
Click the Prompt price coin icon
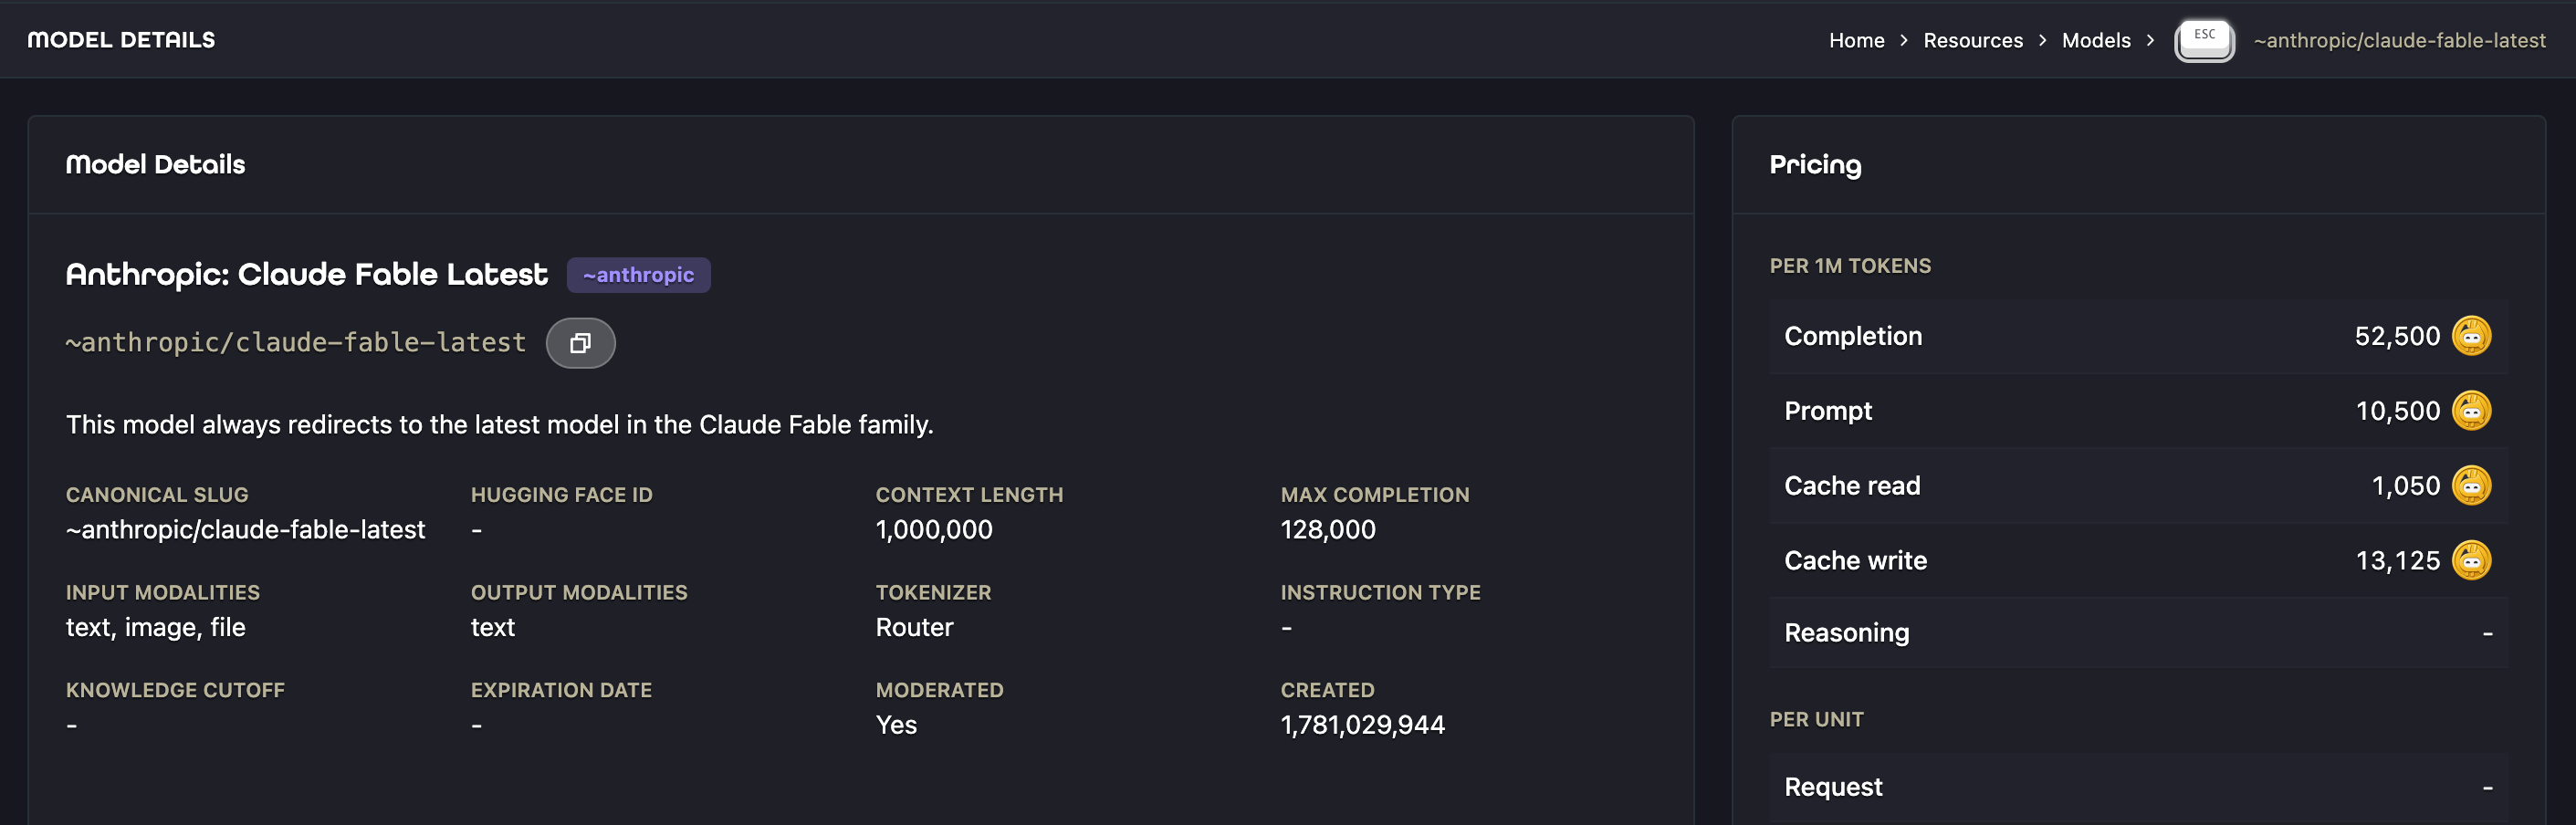(2471, 411)
